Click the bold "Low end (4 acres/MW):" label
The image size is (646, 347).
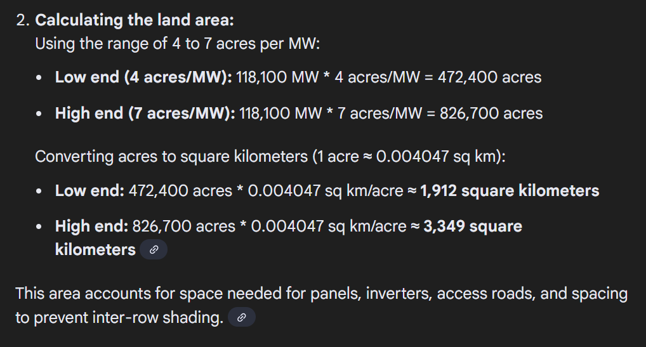coord(143,77)
